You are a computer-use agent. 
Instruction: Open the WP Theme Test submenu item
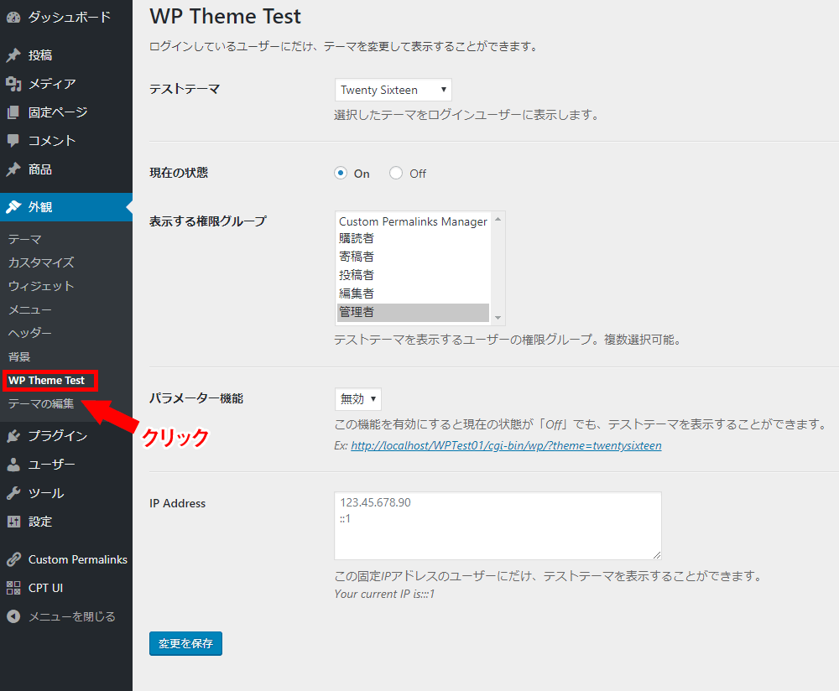tap(47, 381)
